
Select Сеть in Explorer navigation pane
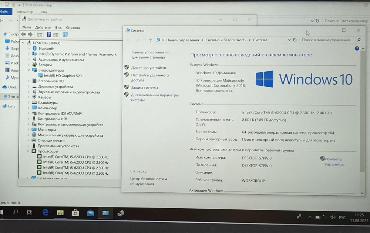tap(9, 106)
